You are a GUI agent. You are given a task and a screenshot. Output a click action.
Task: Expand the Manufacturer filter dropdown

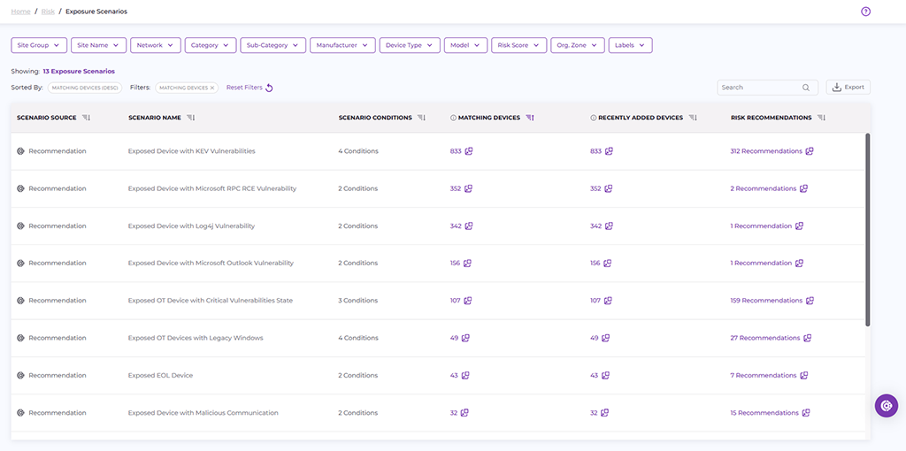[342, 45]
